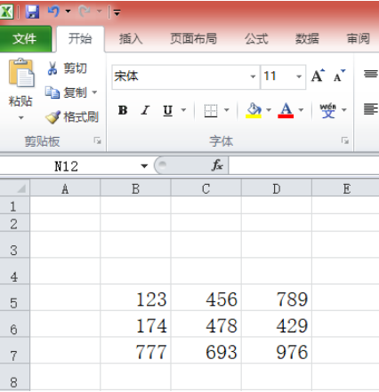Select row 1 header

click(x=14, y=205)
